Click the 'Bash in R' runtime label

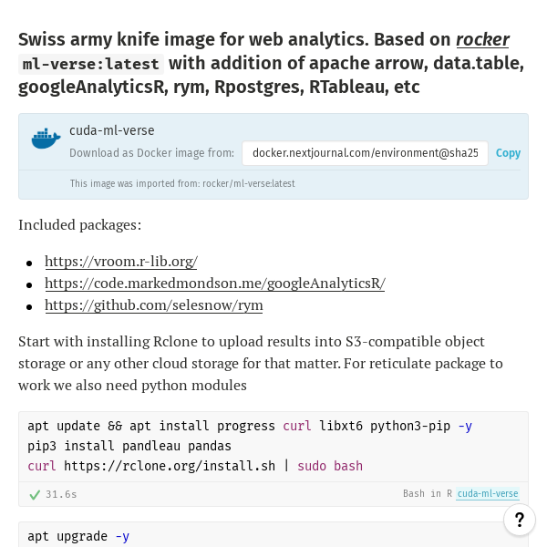(428, 493)
